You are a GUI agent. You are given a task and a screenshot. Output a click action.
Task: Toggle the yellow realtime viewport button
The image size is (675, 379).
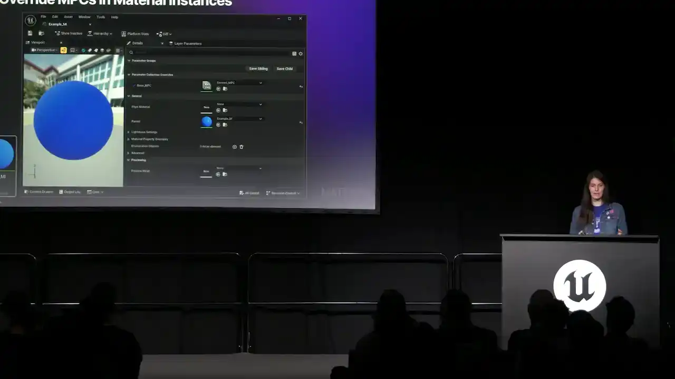pyautogui.click(x=63, y=50)
